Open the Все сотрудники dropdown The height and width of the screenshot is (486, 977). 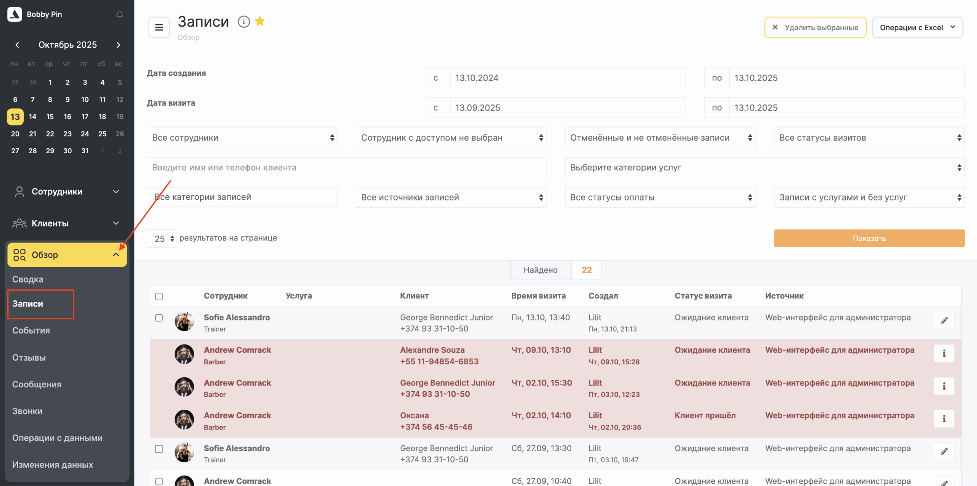click(242, 138)
